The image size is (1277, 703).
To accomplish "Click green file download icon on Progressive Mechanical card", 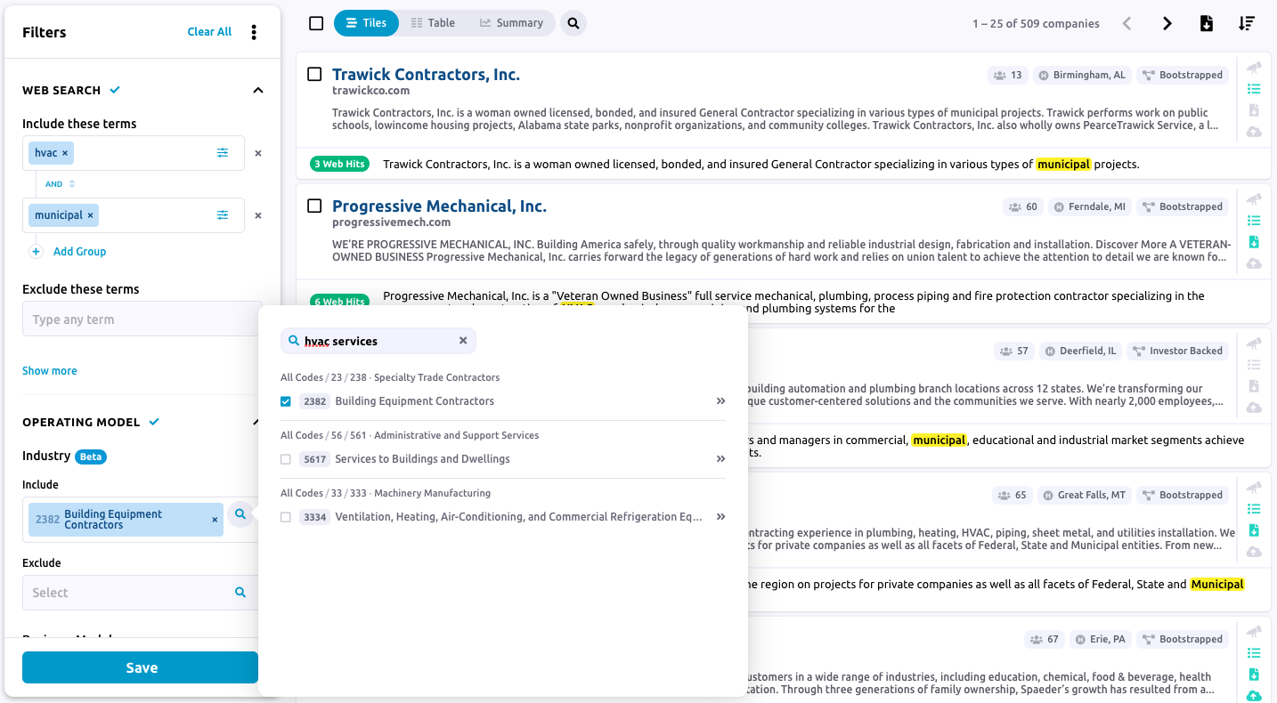I will [x=1254, y=242].
